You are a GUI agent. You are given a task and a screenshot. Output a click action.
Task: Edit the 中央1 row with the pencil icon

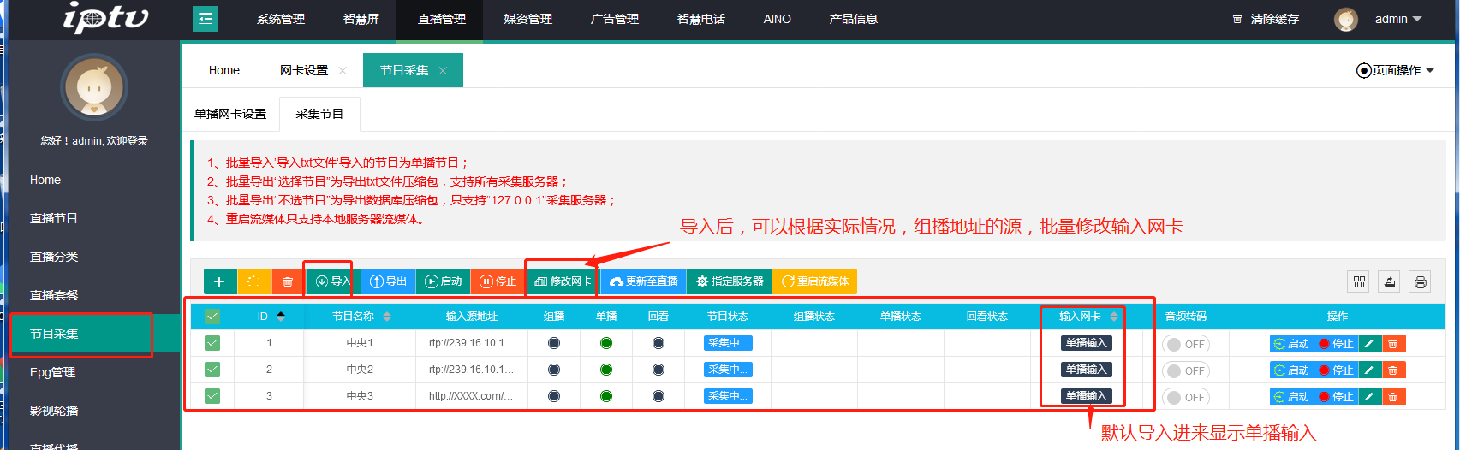point(1369,344)
